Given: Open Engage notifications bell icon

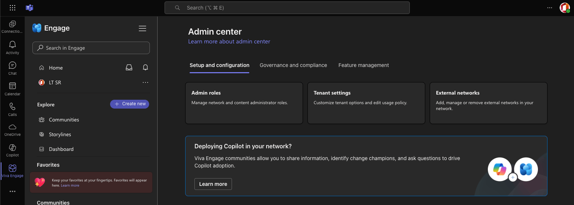Looking at the screenshot, I should (x=145, y=68).
